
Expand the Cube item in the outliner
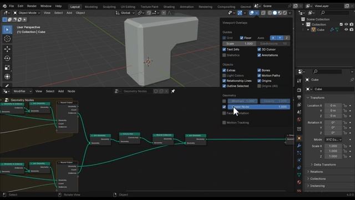pos(308,29)
